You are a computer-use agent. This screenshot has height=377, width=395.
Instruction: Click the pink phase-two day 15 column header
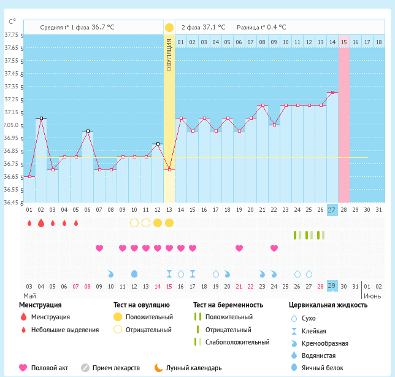(x=344, y=42)
